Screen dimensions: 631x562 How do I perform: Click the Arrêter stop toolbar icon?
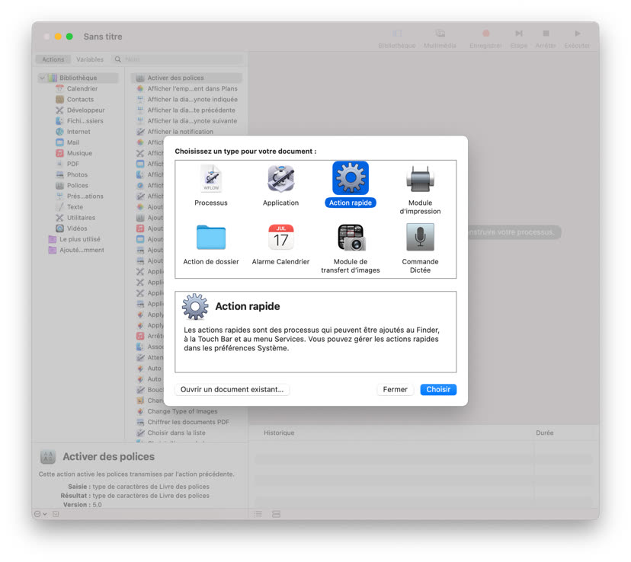[x=546, y=34]
